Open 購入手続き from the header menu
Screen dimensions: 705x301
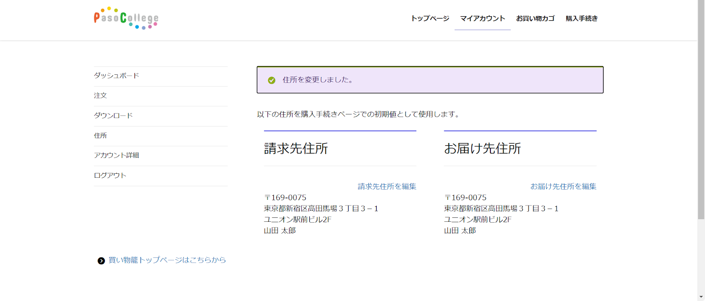click(582, 18)
